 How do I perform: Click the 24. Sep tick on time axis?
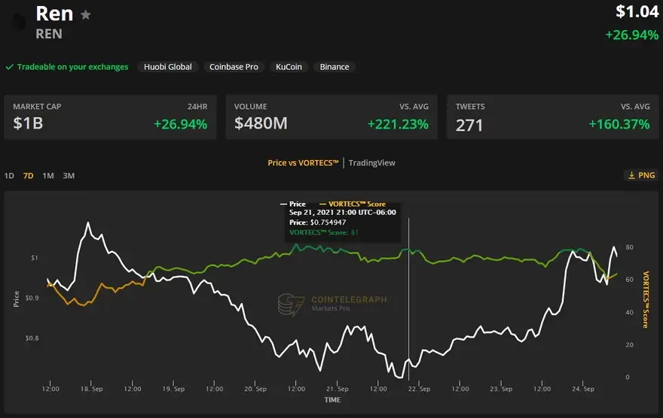click(x=583, y=389)
